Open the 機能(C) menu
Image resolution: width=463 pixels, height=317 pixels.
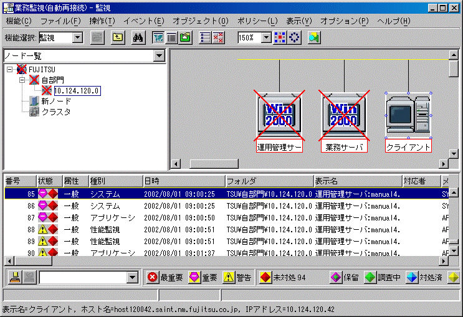[18, 21]
